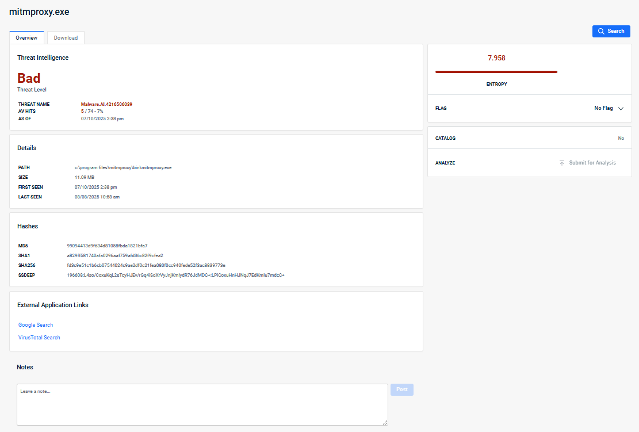Click the External Application Links heading
Image resolution: width=639 pixels, height=432 pixels.
[52, 305]
